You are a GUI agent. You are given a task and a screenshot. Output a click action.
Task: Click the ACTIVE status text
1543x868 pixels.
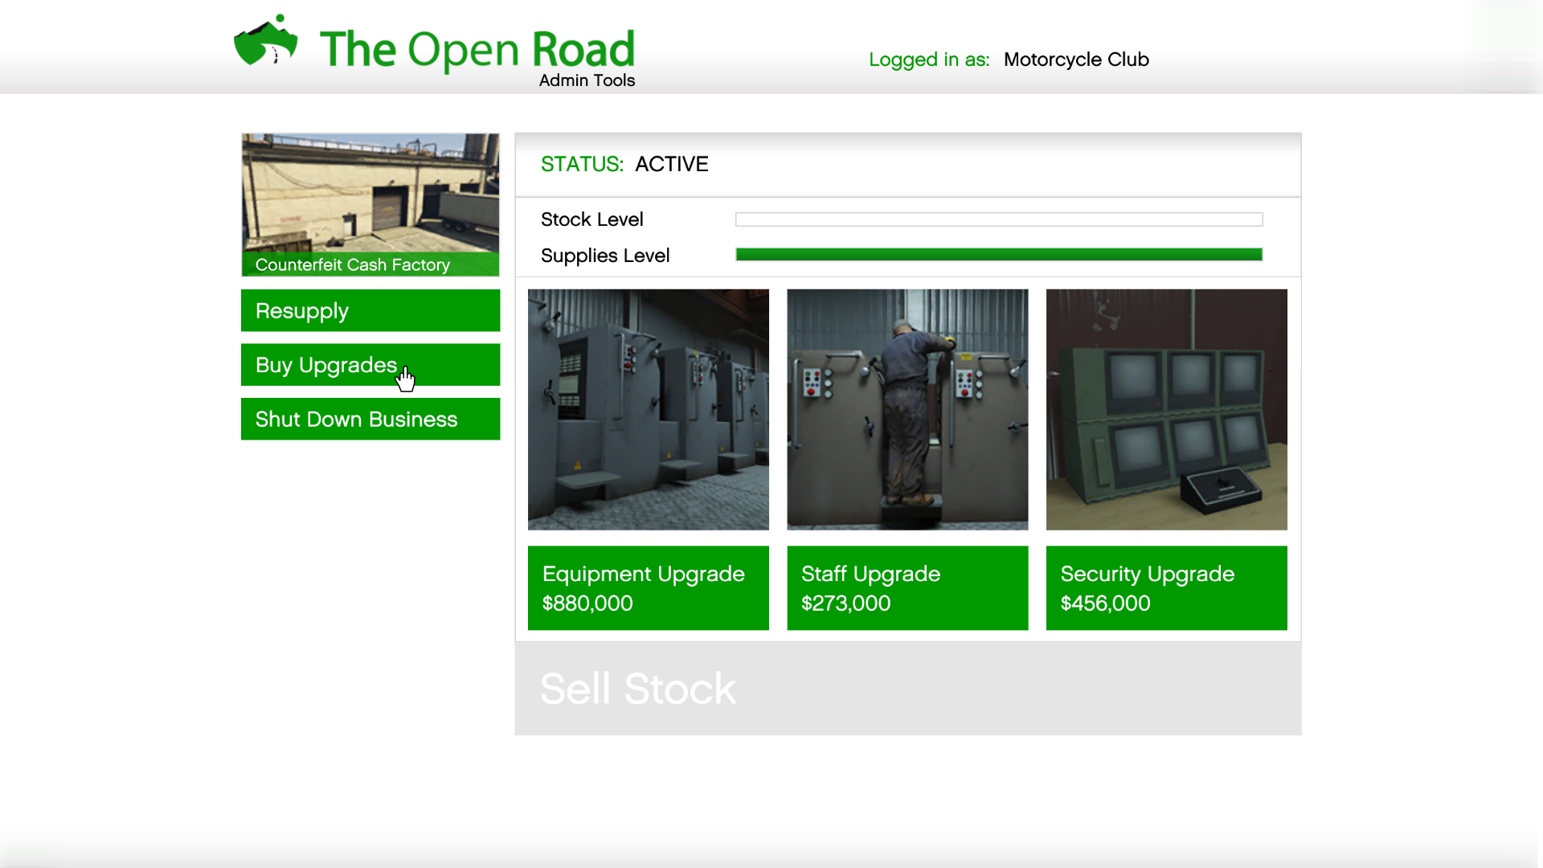671,164
